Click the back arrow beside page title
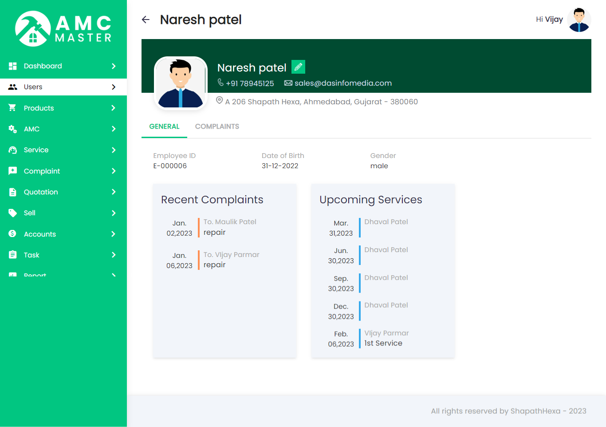 pyautogui.click(x=146, y=20)
